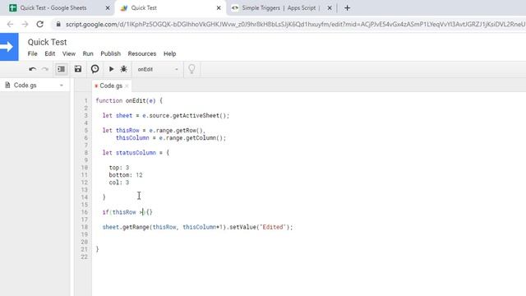Click the 'top: 3' code line

click(118, 168)
